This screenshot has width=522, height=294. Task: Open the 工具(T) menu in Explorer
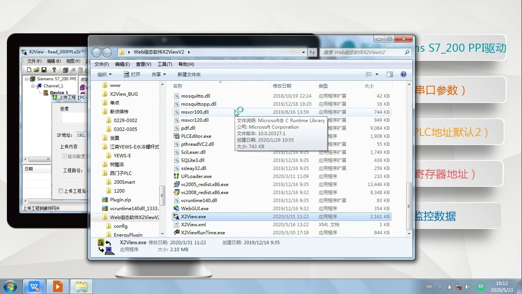coord(165,64)
